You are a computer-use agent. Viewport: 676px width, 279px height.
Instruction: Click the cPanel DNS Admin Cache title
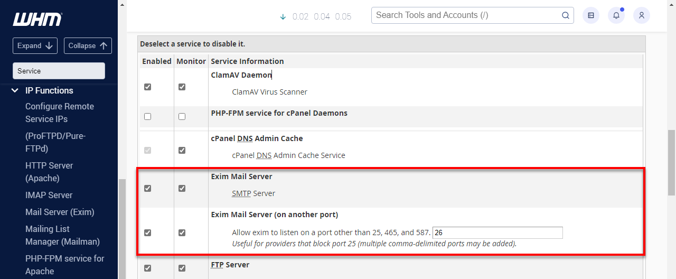[x=257, y=138]
